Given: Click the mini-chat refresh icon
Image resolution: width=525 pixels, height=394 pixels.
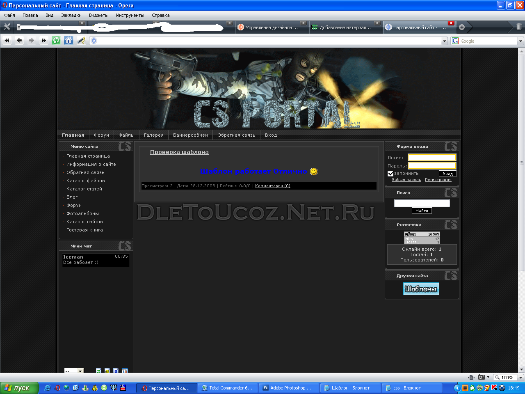Looking at the screenshot, I should coord(98,371).
